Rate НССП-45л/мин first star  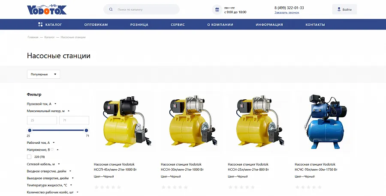pyautogui.click(x=96, y=187)
